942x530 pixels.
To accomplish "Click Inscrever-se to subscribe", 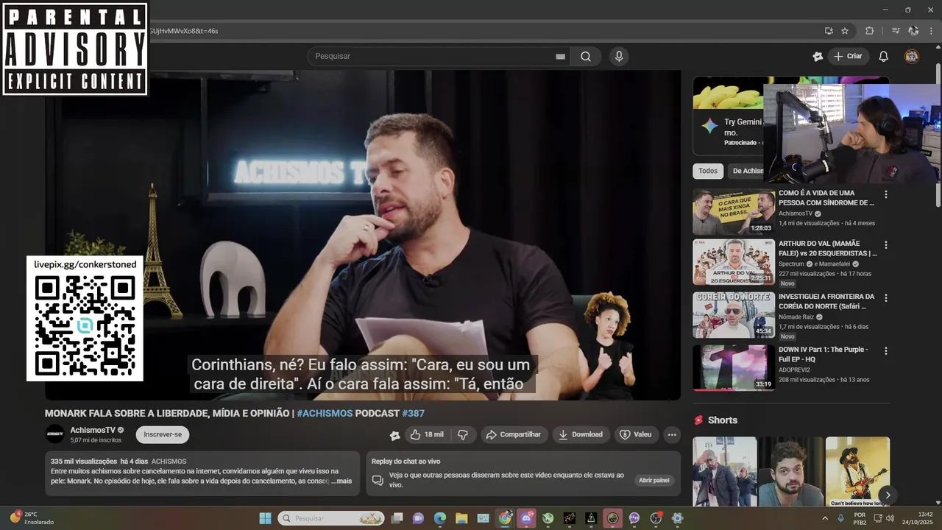I will pyautogui.click(x=163, y=434).
